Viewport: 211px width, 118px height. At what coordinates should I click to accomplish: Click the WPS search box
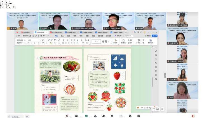point(129,36)
